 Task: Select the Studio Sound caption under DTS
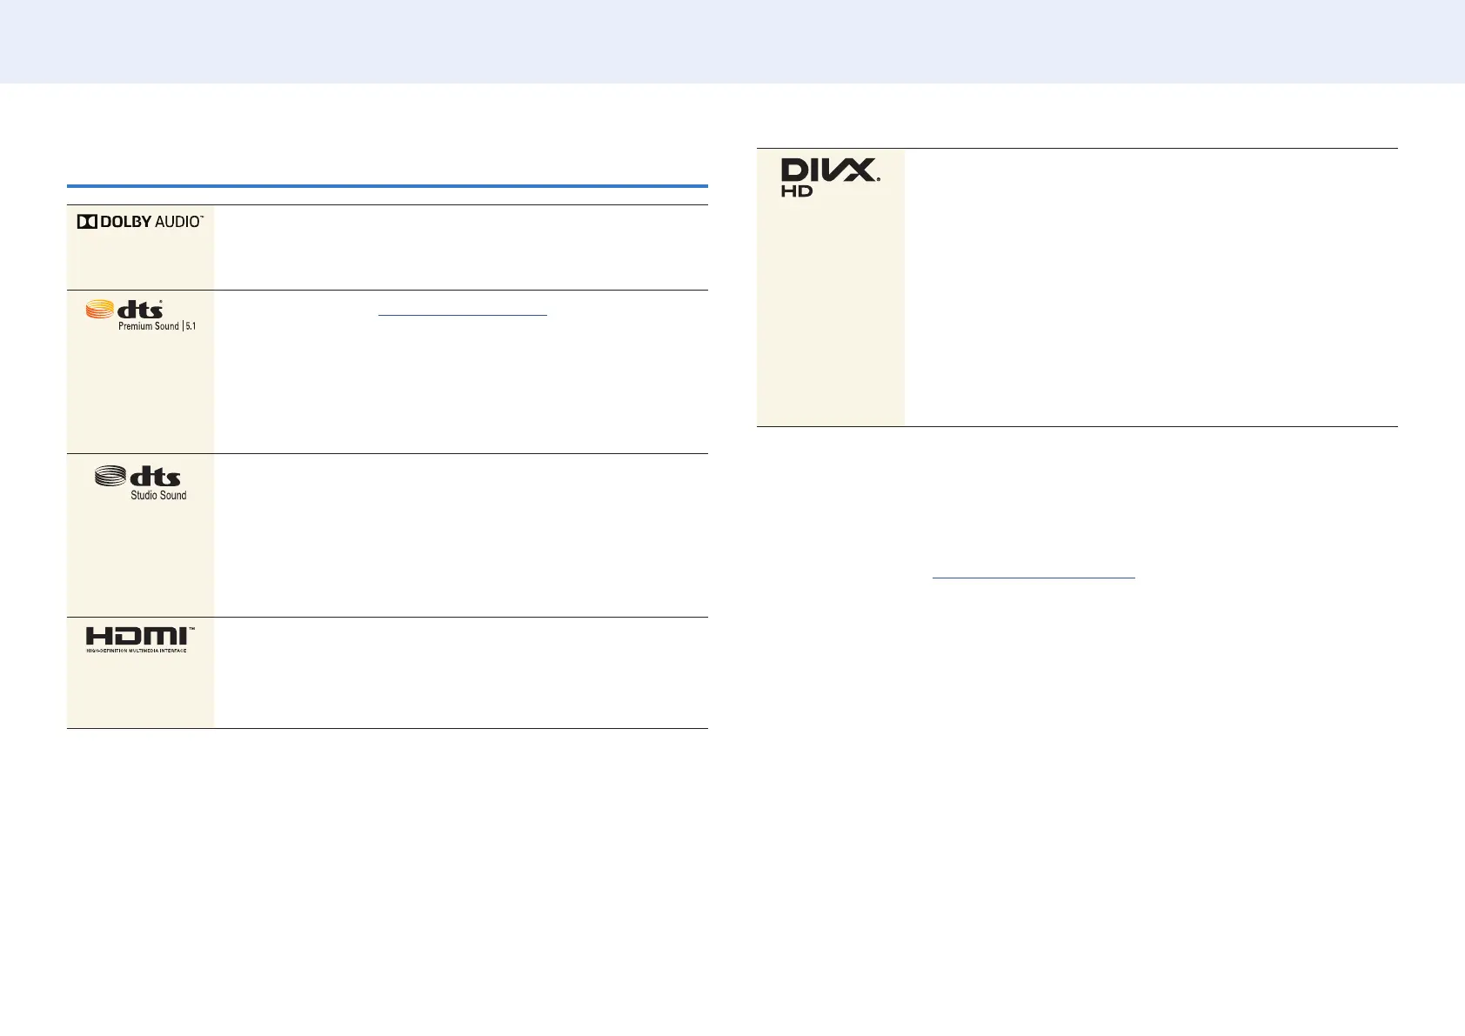point(158,495)
